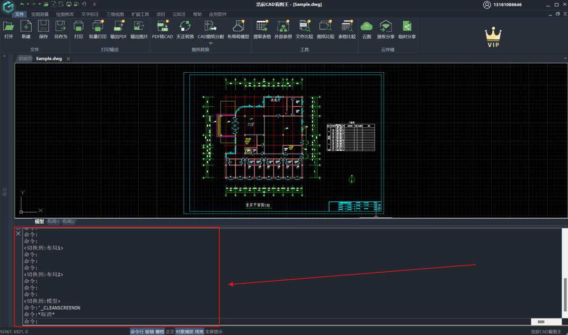Screen dimensions: 568x335
Task: Close the command line panel with X
Action: (18, 233)
